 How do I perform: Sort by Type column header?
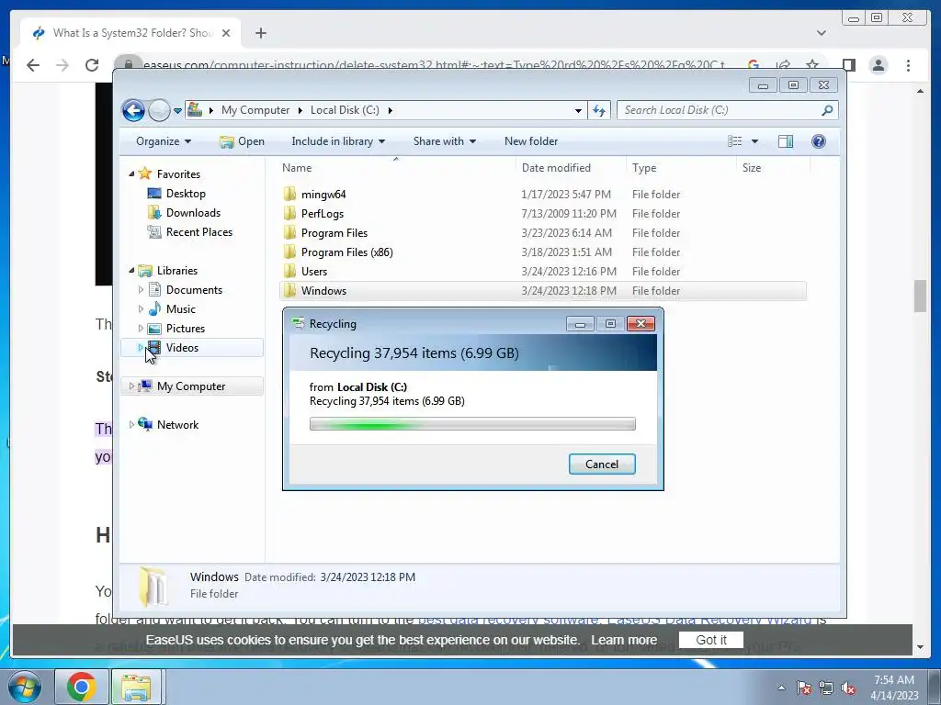644,168
